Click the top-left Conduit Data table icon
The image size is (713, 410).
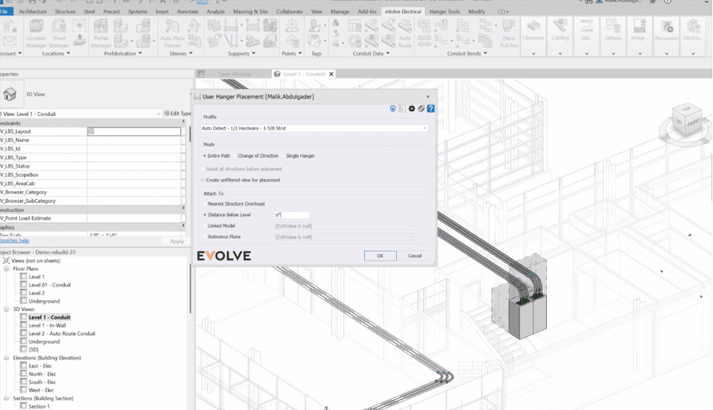354,26
